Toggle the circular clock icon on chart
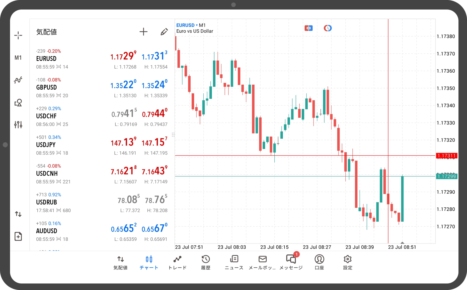 click(x=328, y=28)
